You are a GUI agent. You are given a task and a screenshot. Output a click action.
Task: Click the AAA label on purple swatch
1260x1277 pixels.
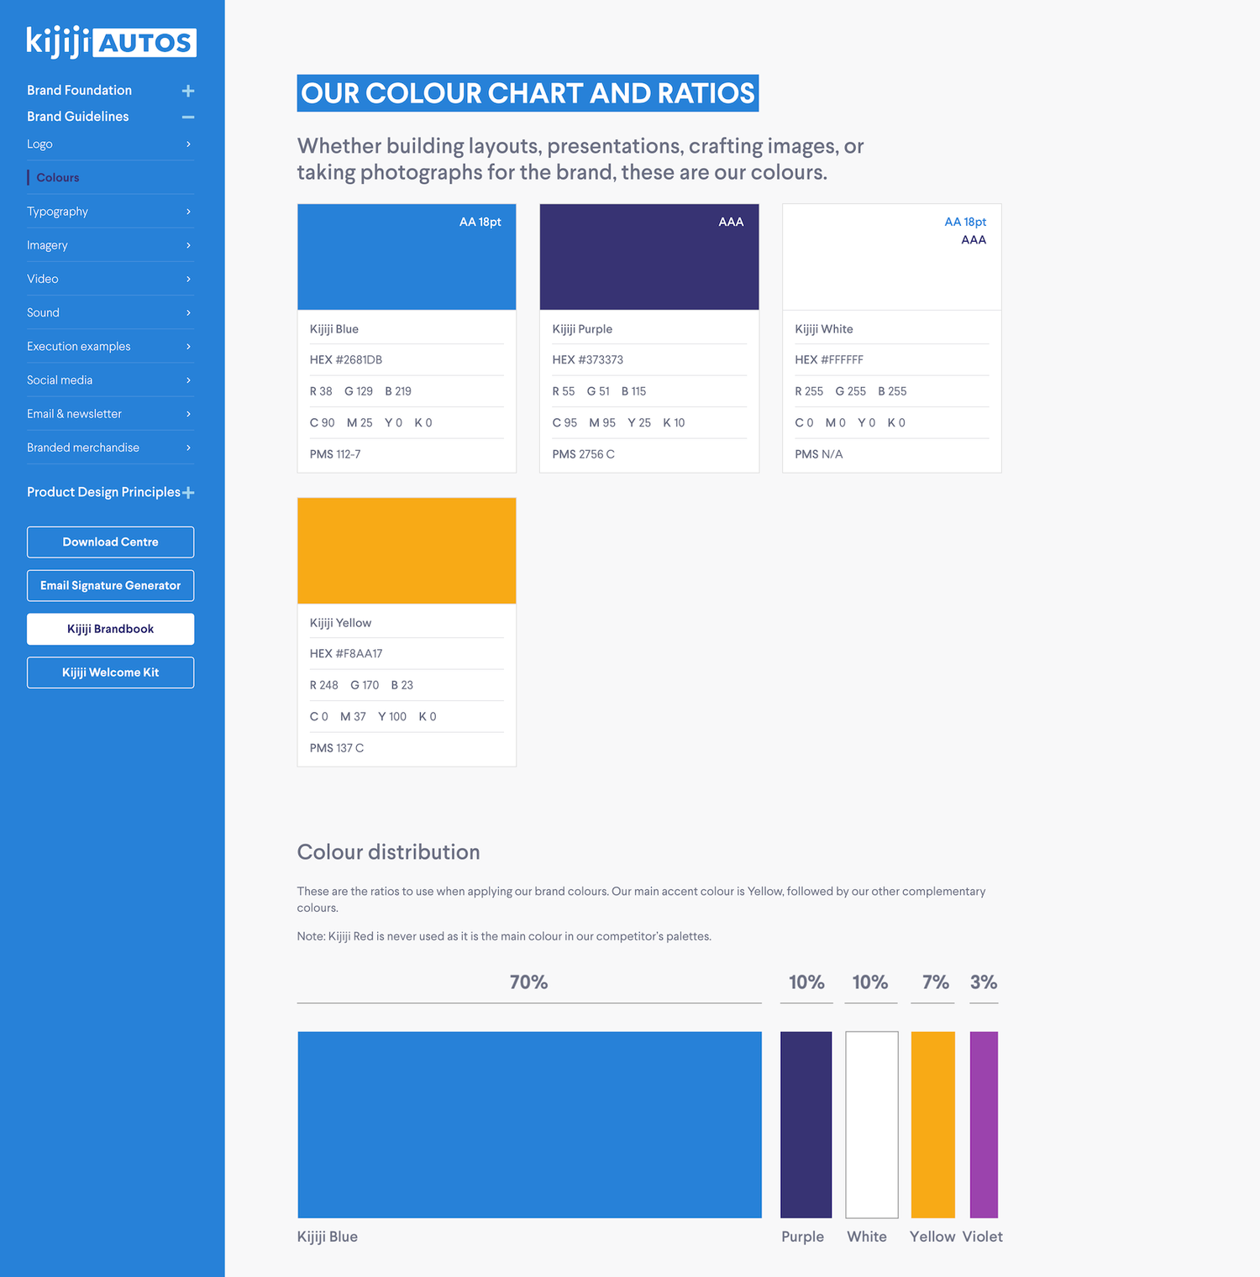coord(731,222)
